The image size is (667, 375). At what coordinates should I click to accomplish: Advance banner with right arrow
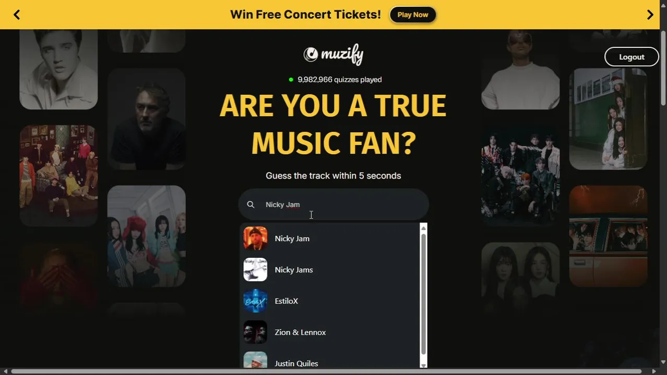click(x=650, y=15)
